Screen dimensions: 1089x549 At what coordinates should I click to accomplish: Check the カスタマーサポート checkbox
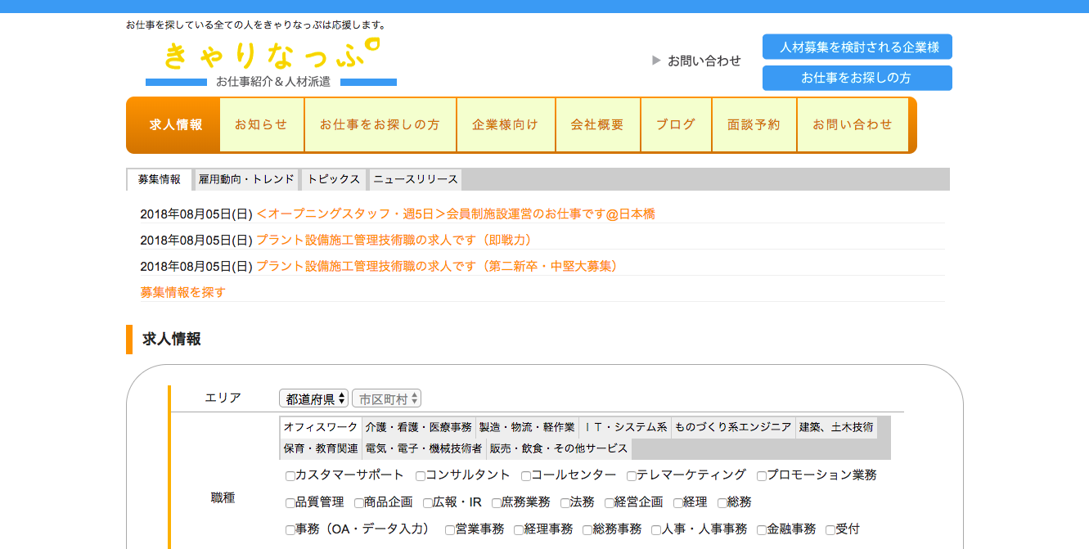click(290, 476)
